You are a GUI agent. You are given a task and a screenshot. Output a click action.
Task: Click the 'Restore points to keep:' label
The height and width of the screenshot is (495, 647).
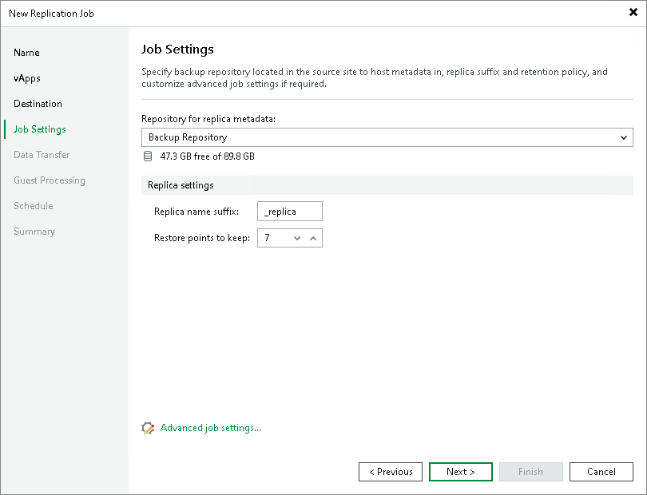pos(202,238)
